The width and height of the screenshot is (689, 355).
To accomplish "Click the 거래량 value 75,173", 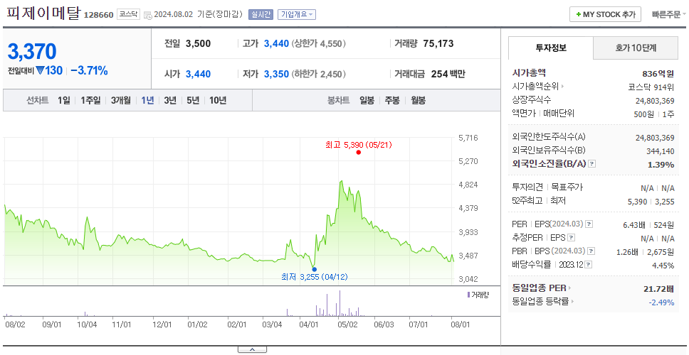I will click(438, 43).
